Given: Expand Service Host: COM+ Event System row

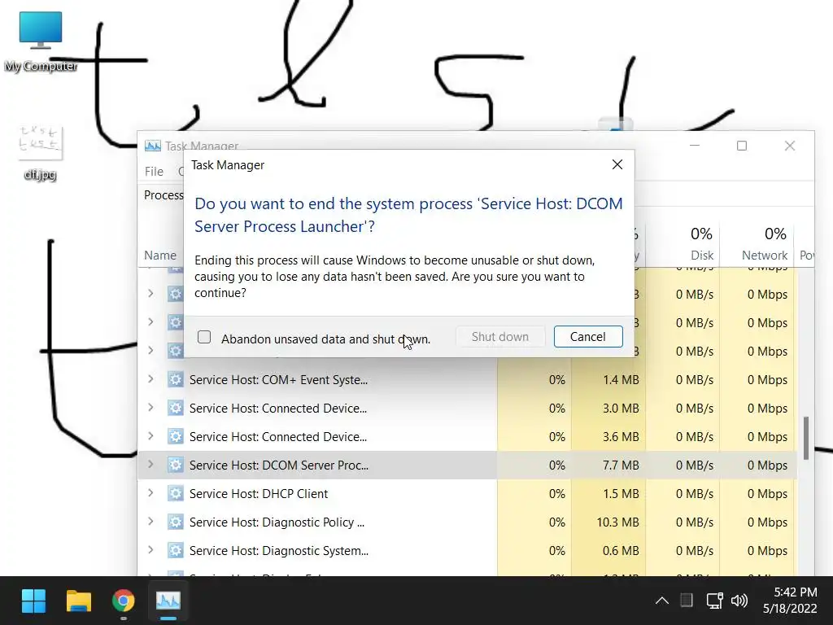Looking at the screenshot, I should click(x=150, y=379).
